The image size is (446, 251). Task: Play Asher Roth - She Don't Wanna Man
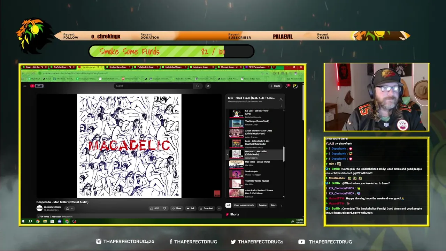pos(256,192)
